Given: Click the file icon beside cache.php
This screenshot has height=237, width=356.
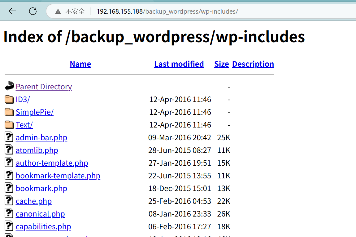Looking at the screenshot, I should [x=9, y=200].
